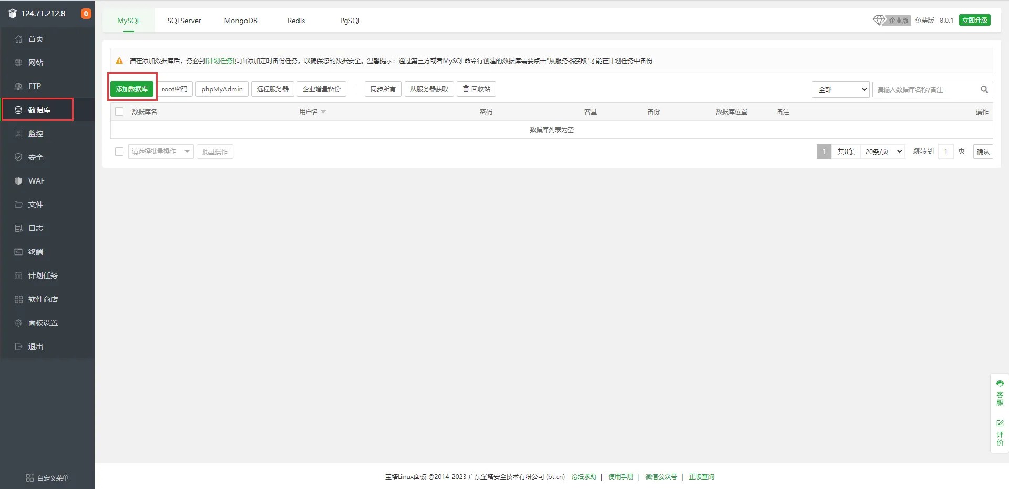Click the logout icon beside 退出
Screen dimensions: 1009x489
click(x=18, y=347)
